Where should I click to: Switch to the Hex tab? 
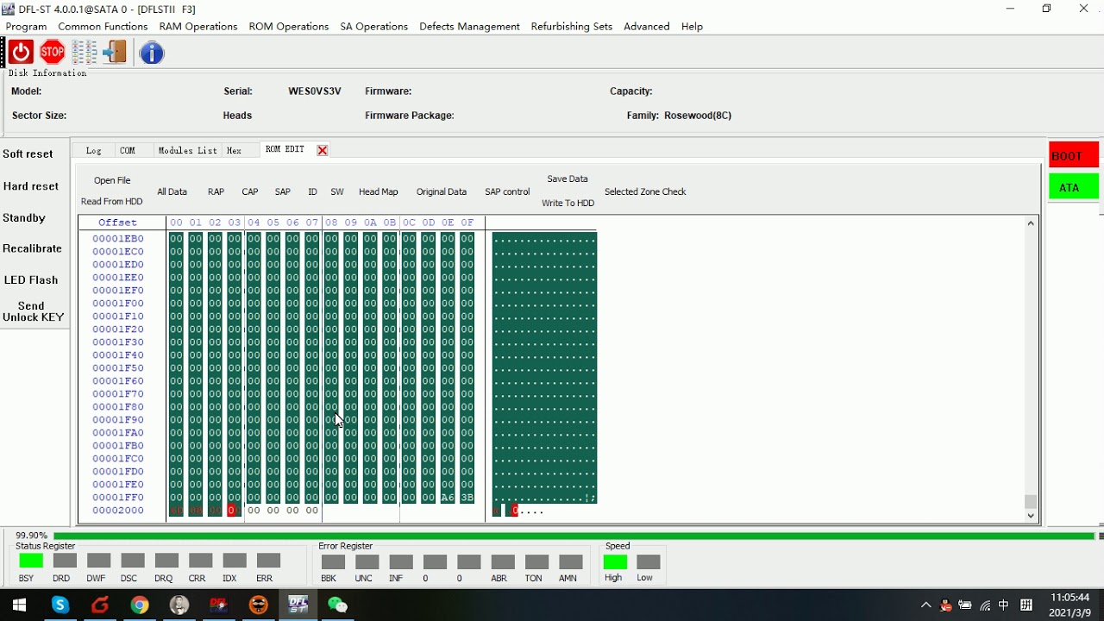(x=234, y=150)
